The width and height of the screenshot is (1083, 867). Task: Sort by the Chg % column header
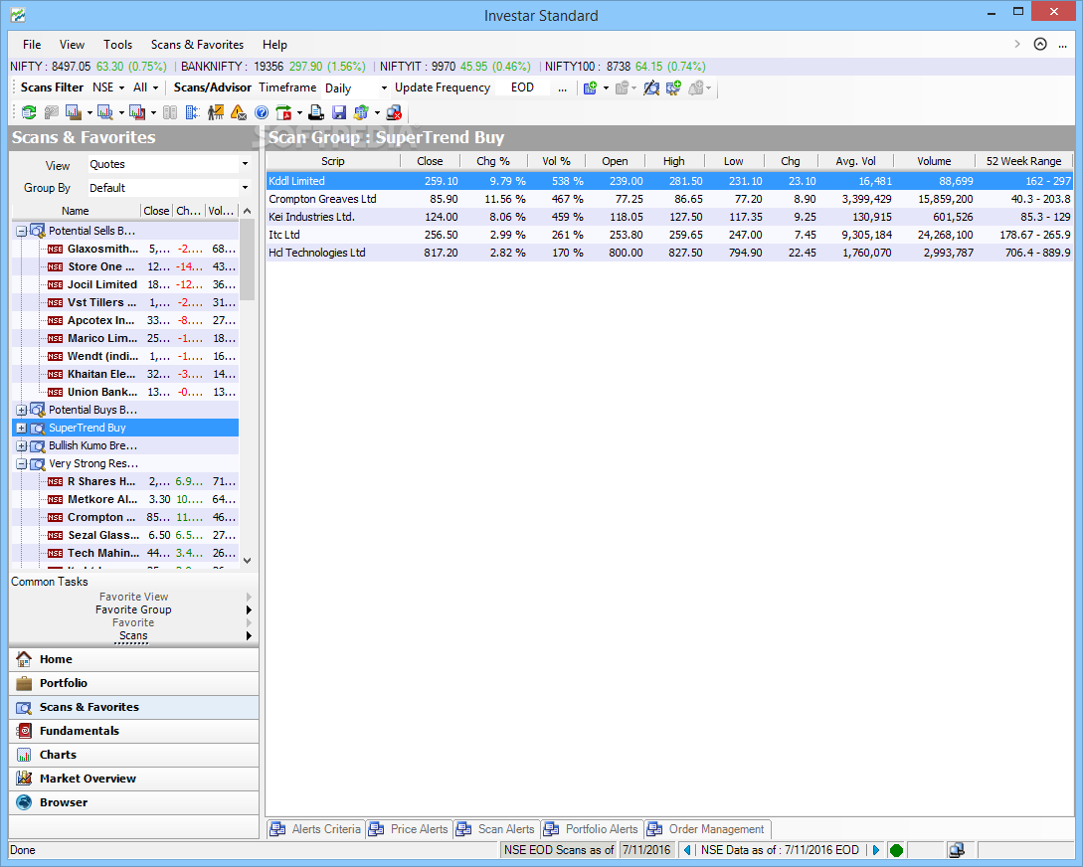[x=493, y=161]
